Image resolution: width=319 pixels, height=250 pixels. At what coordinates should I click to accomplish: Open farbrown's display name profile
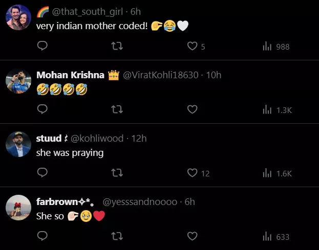(x=65, y=201)
